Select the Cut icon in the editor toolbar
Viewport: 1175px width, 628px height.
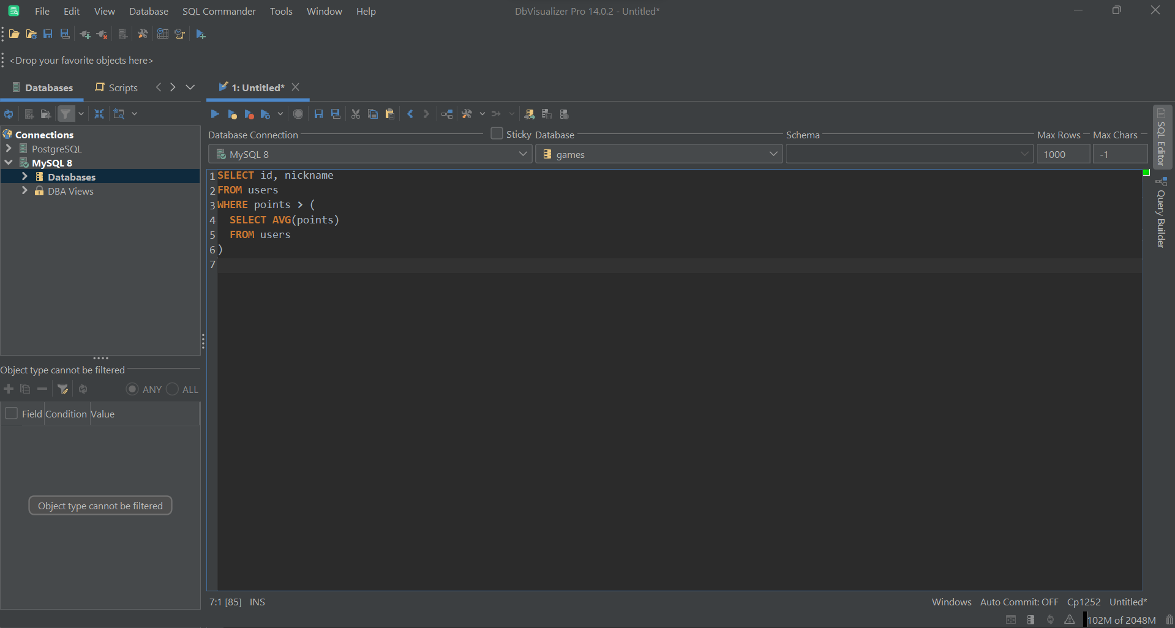(355, 114)
